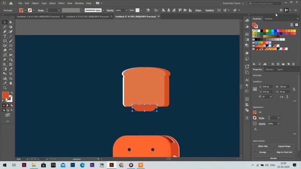Switch to Untitled-1 document tab
The width and height of the screenshot is (301, 169).
38,17
